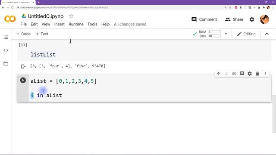This screenshot has height=155, width=276.
Task: Collapse the header with the chevron up
Action: pos(267,34)
